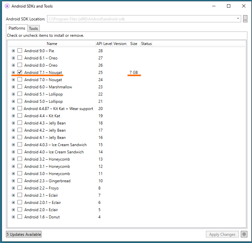Click the browse ellipsis button for SDK location
This screenshot has height=243, width=252.
coord(245,19)
